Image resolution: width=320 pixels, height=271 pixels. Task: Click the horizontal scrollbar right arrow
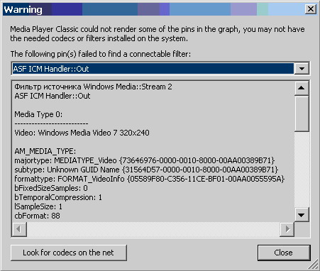(x=287, y=229)
